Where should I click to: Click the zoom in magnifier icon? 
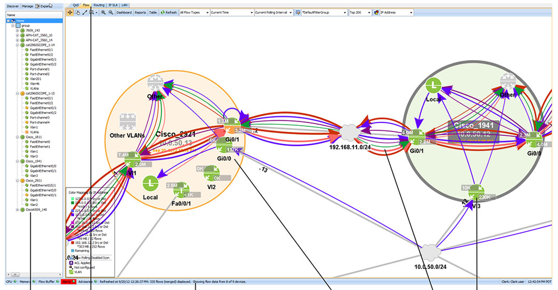coord(103,12)
